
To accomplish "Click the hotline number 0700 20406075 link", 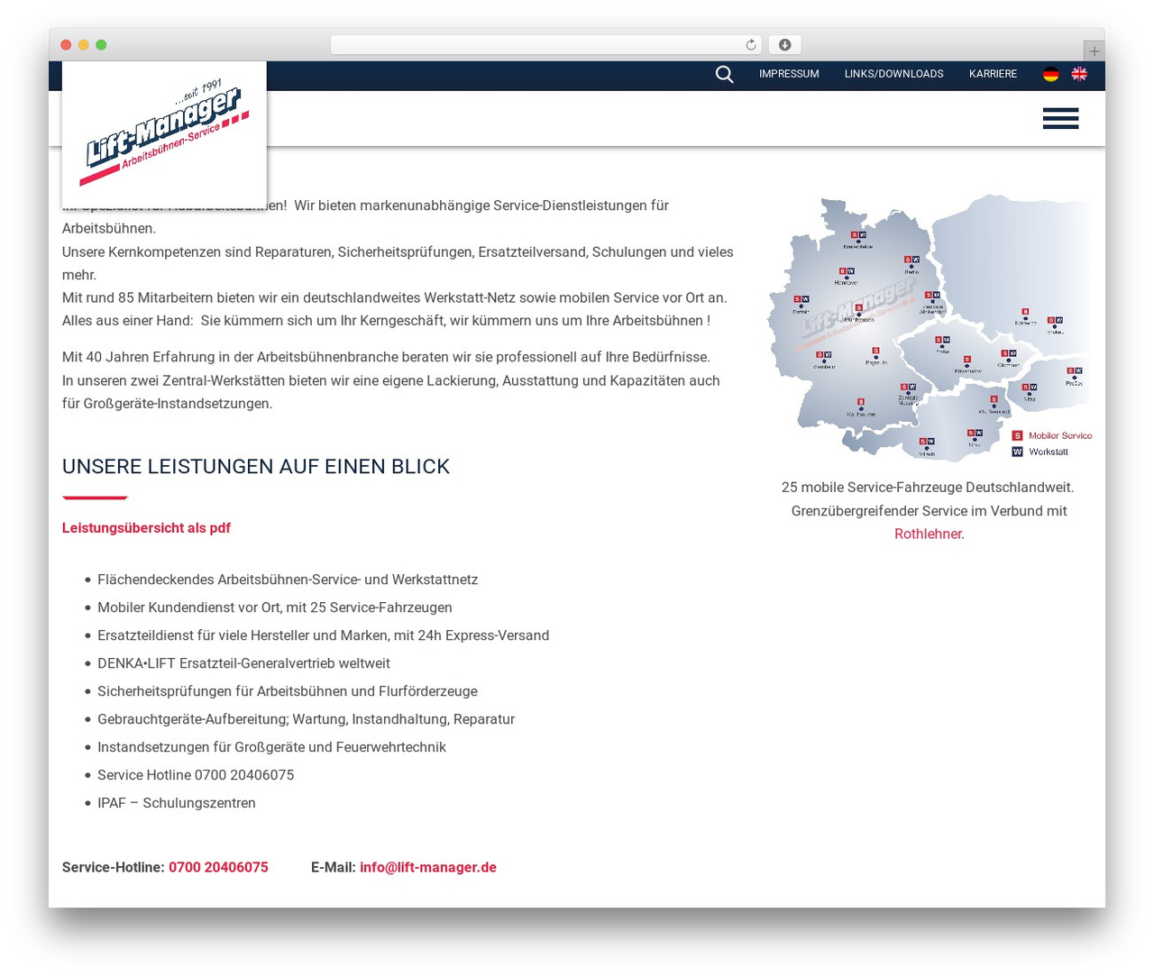I will point(218,867).
